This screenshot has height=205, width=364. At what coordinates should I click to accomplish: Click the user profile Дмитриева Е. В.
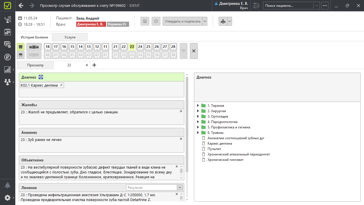click(231, 6)
